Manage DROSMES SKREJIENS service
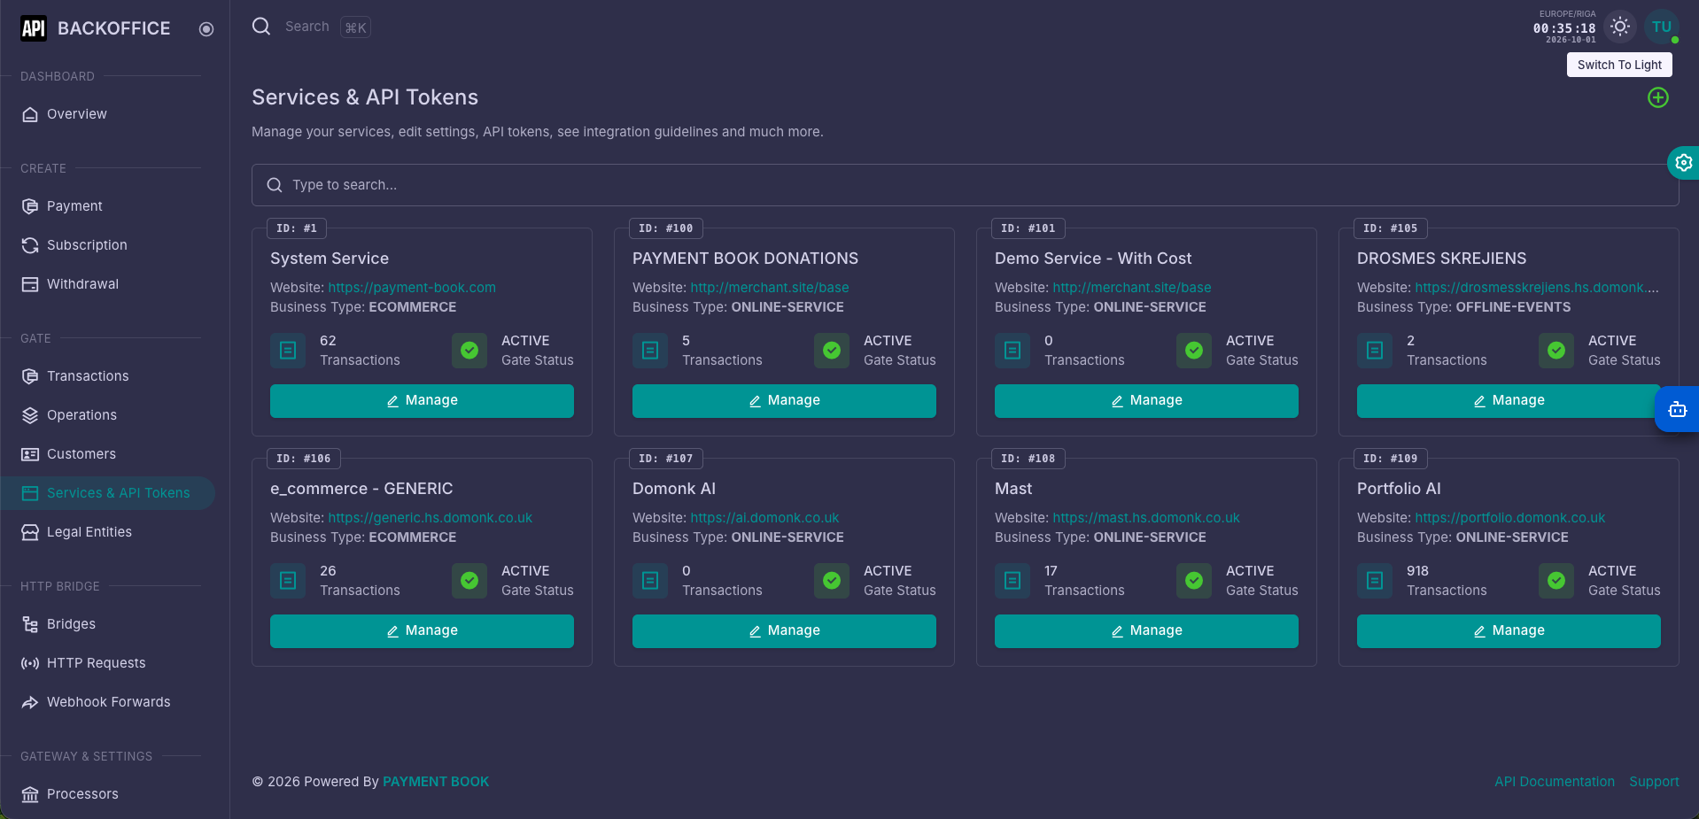This screenshot has height=819, width=1699. 1509,401
